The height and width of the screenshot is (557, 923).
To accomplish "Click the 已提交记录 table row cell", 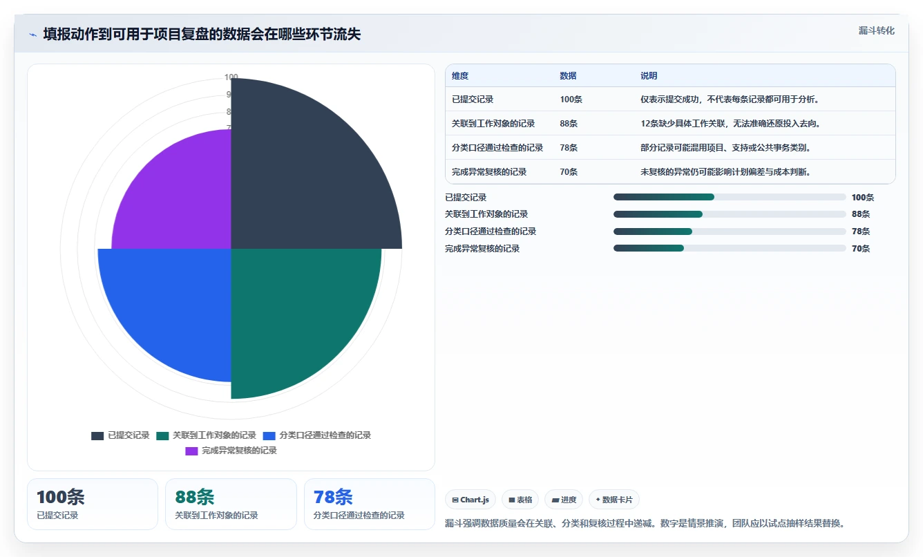I will (x=473, y=100).
